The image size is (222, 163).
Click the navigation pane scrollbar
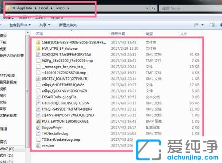[x=28, y=91]
